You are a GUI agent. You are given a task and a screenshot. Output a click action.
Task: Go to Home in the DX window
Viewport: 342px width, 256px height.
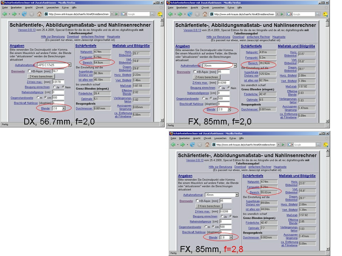39,14
